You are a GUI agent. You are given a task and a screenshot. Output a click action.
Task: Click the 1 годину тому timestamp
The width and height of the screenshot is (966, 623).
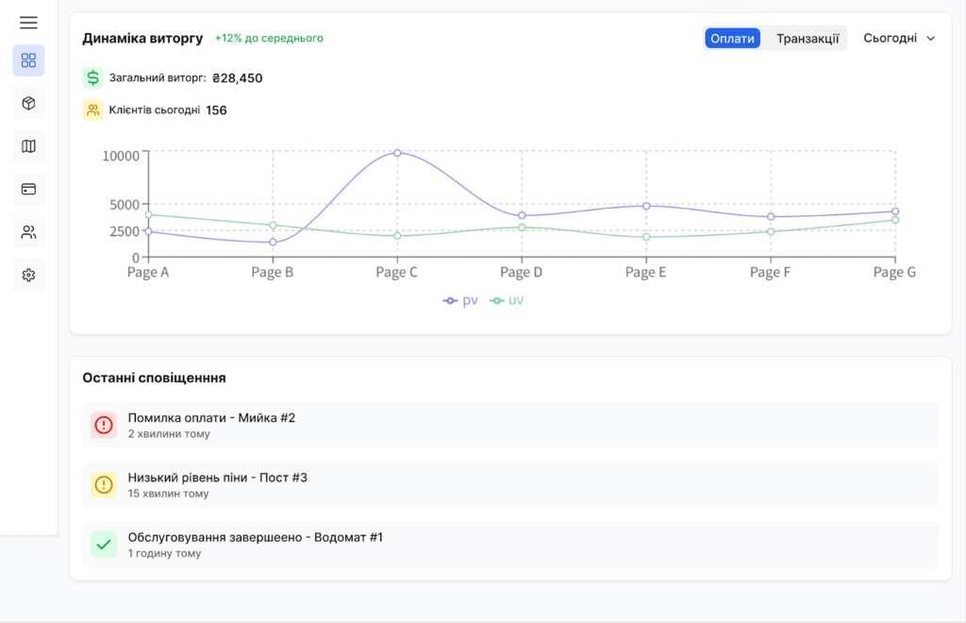(x=164, y=553)
